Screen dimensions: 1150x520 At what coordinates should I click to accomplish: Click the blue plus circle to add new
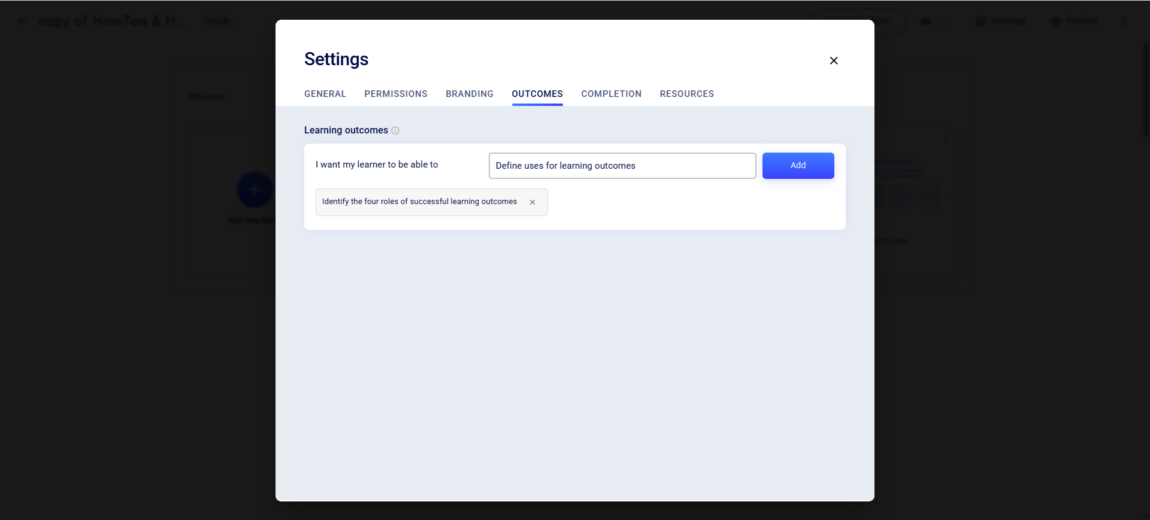(255, 190)
